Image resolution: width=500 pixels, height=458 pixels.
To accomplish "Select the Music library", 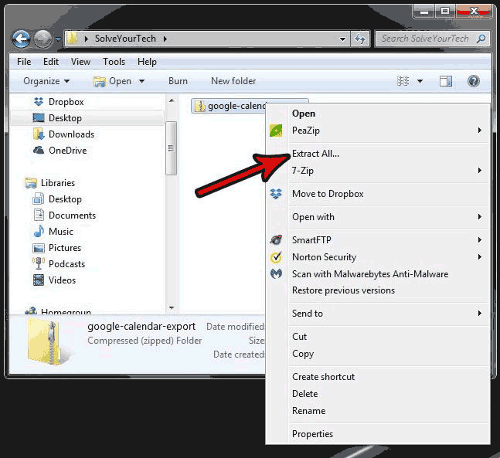I will point(60,232).
